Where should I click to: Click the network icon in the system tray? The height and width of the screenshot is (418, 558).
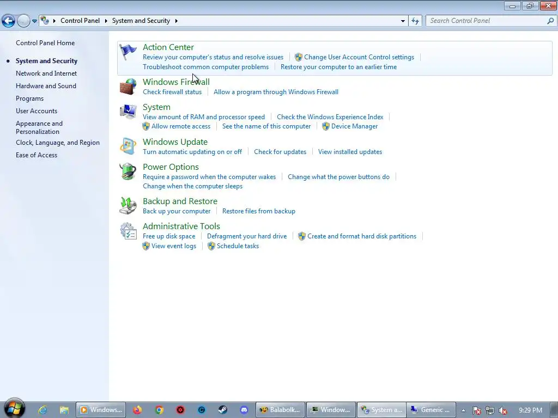coord(490,410)
